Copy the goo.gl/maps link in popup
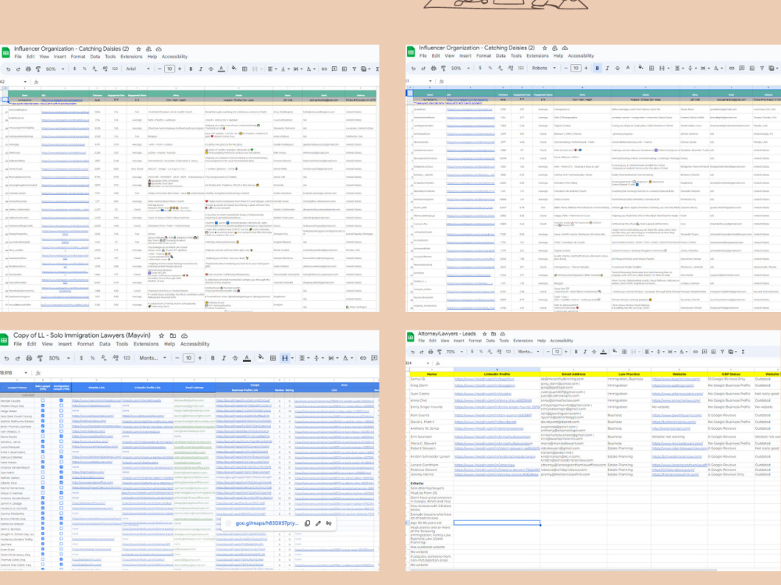781x585 pixels. [307, 523]
